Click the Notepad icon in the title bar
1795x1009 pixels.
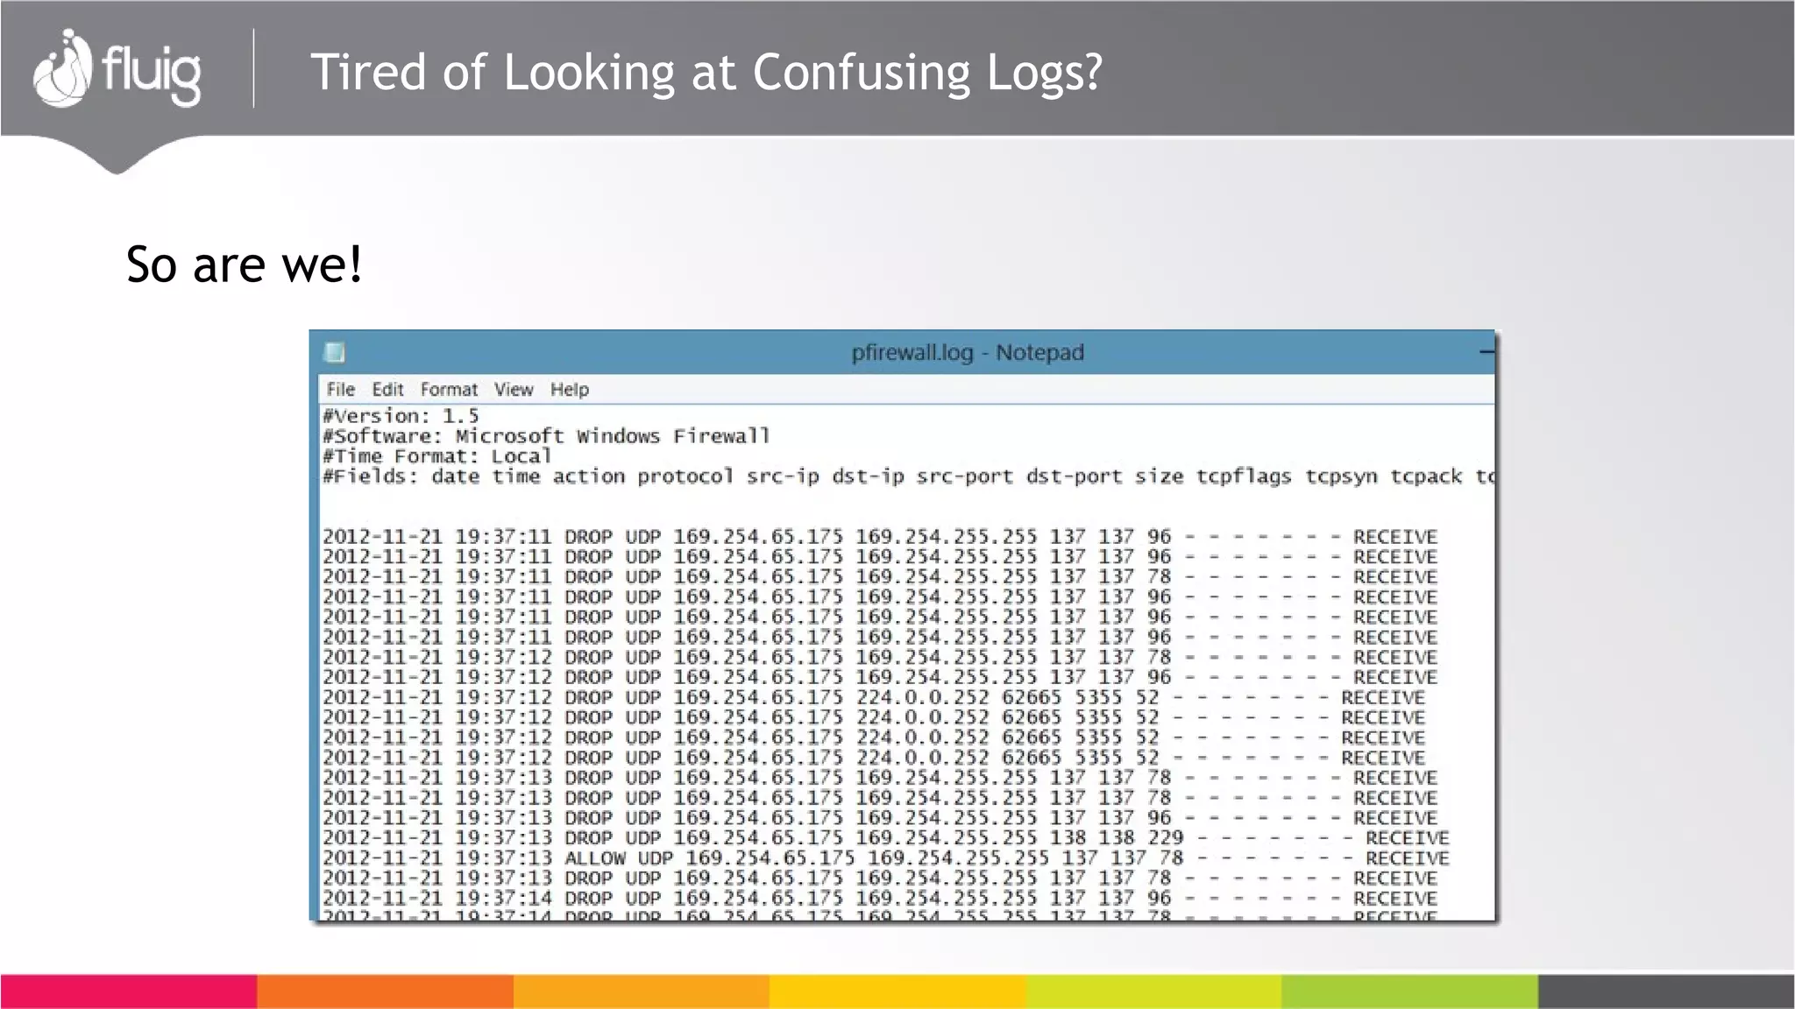(x=335, y=352)
